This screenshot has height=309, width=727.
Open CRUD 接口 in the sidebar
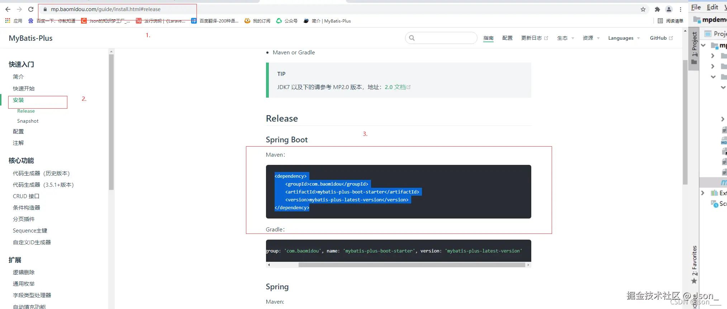(x=26, y=196)
